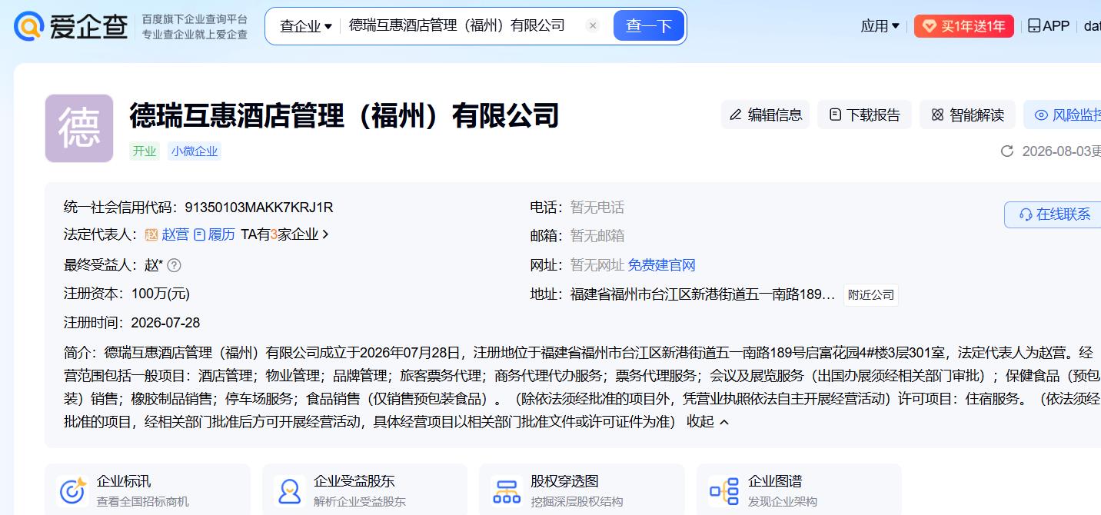Open the 查企业 search type dropdown
Viewport: 1101px width, 515px height.
(x=305, y=26)
